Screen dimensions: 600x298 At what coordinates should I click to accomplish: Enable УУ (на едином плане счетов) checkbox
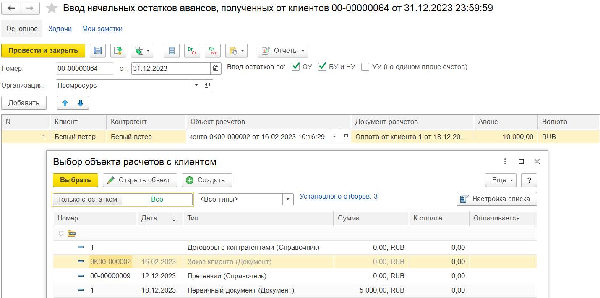click(365, 67)
